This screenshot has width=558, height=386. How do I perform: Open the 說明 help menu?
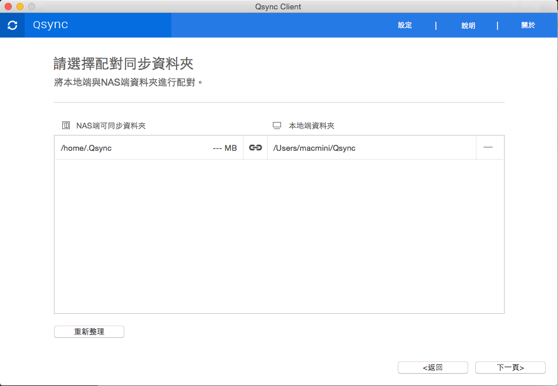pyautogui.click(x=468, y=25)
